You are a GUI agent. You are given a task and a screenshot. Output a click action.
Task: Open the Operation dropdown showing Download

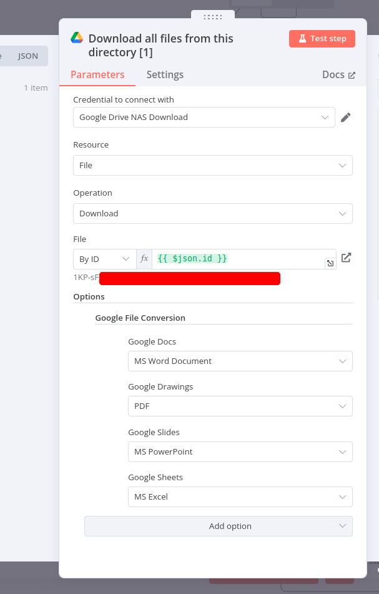[x=212, y=213]
